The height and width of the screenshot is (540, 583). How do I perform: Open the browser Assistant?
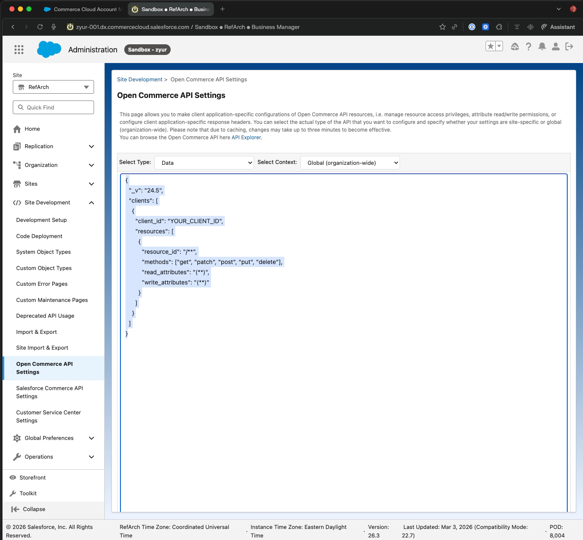point(558,27)
